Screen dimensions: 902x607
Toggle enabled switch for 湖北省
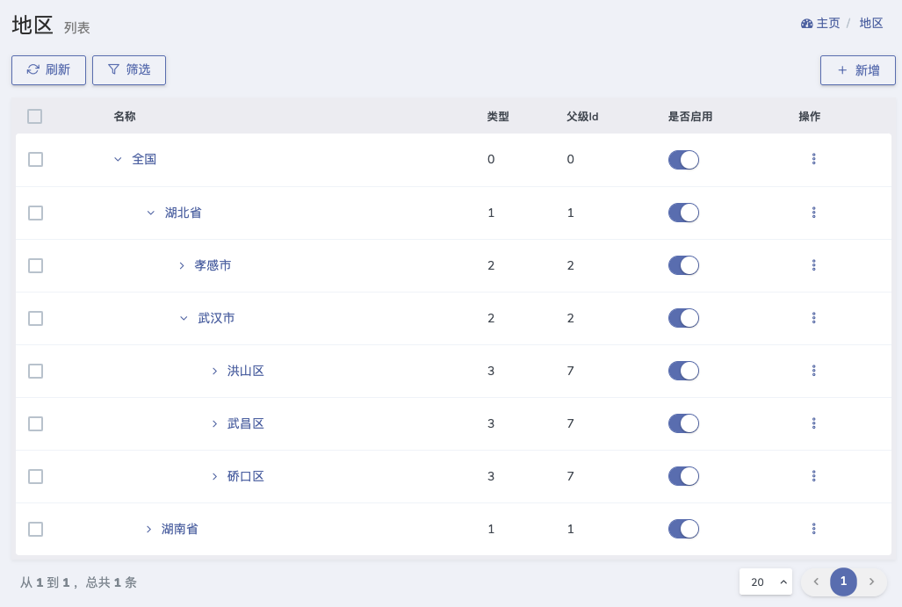point(683,213)
